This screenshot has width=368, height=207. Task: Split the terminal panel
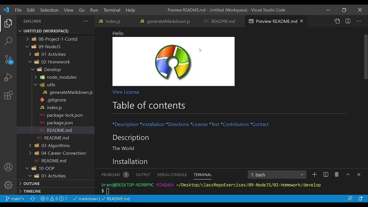point(326,175)
